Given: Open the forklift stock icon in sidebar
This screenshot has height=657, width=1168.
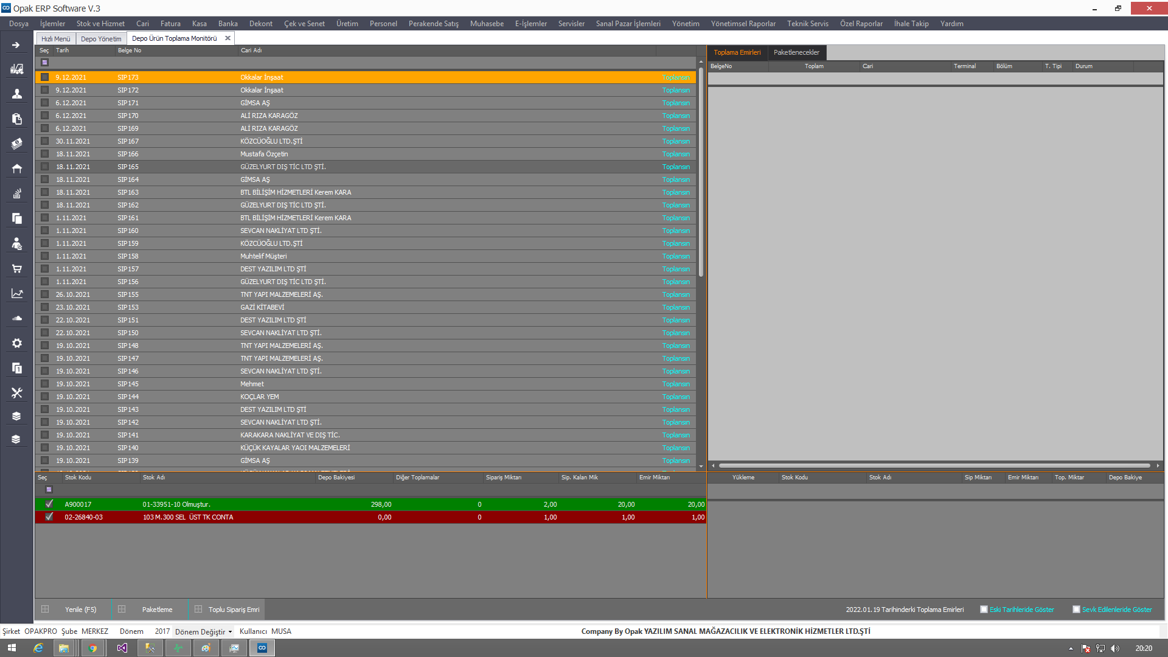Looking at the screenshot, I should 16,69.
